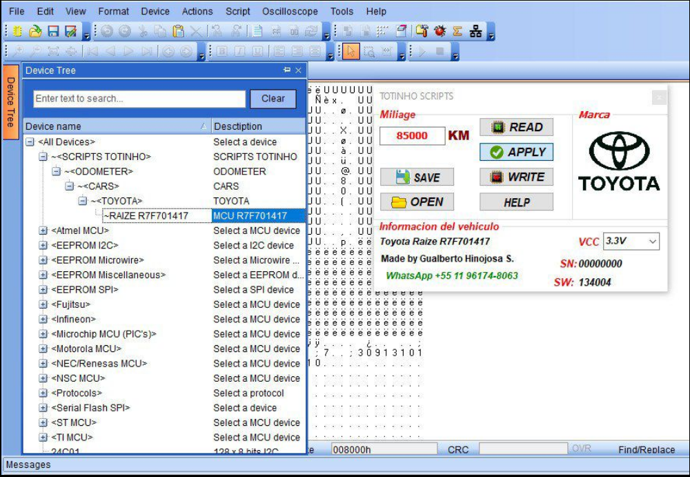Click the Sigma checksum toolbar icon

point(456,30)
